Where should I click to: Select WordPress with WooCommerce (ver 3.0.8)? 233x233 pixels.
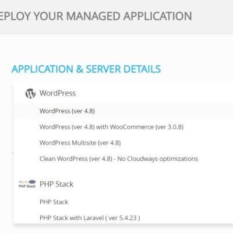[111, 127]
